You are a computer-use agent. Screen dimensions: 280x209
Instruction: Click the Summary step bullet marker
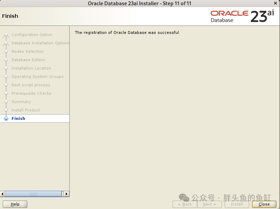point(6,102)
